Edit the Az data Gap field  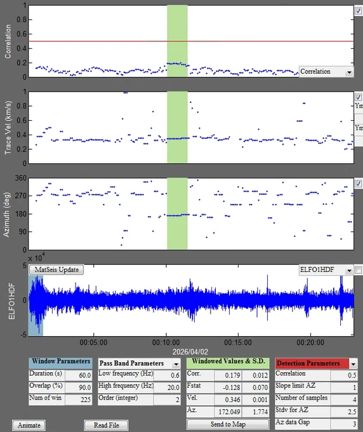(344, 424)
